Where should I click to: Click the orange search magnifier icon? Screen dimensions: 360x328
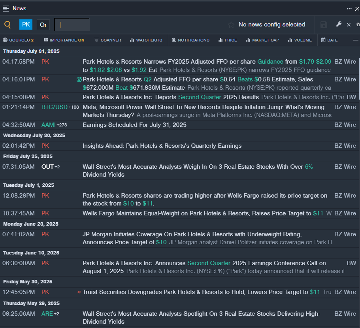pyautogui.click(x=8, y=25)
